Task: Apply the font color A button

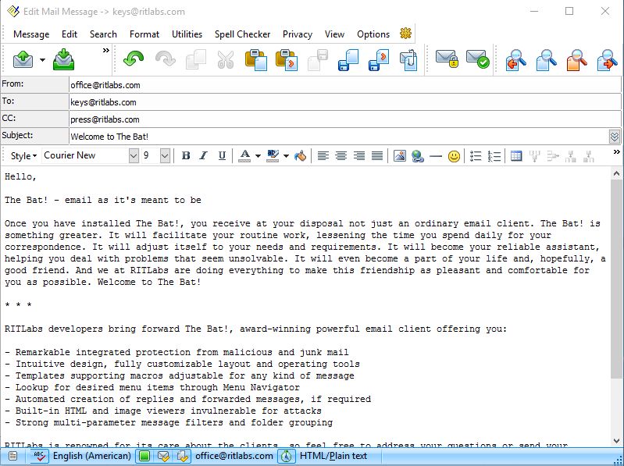Action: pyautogui.click(x=244, y=155)
